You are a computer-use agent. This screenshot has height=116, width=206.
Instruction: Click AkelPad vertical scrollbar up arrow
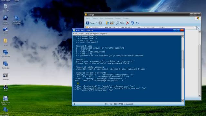183,37
